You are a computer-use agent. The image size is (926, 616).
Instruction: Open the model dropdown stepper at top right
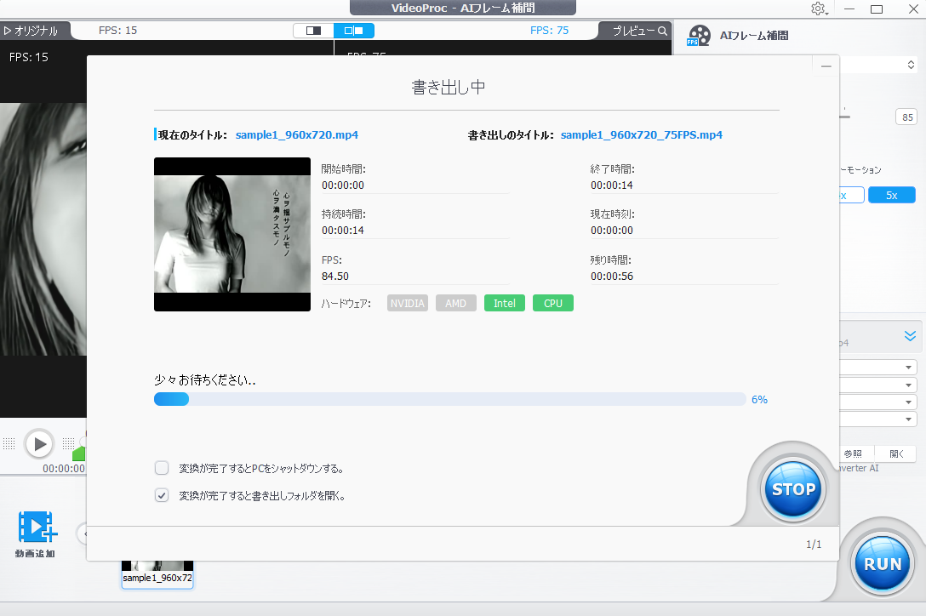(911, 65)
